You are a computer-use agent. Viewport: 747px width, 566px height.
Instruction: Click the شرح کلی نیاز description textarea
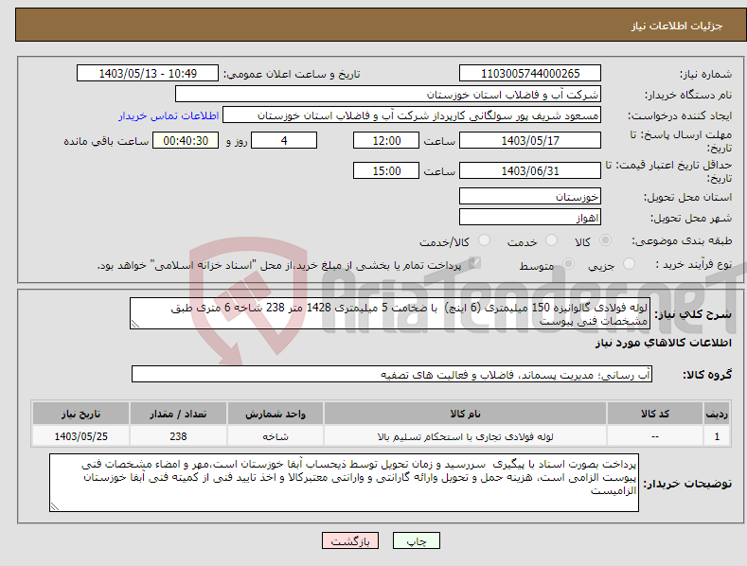click(x=390, y=313)
